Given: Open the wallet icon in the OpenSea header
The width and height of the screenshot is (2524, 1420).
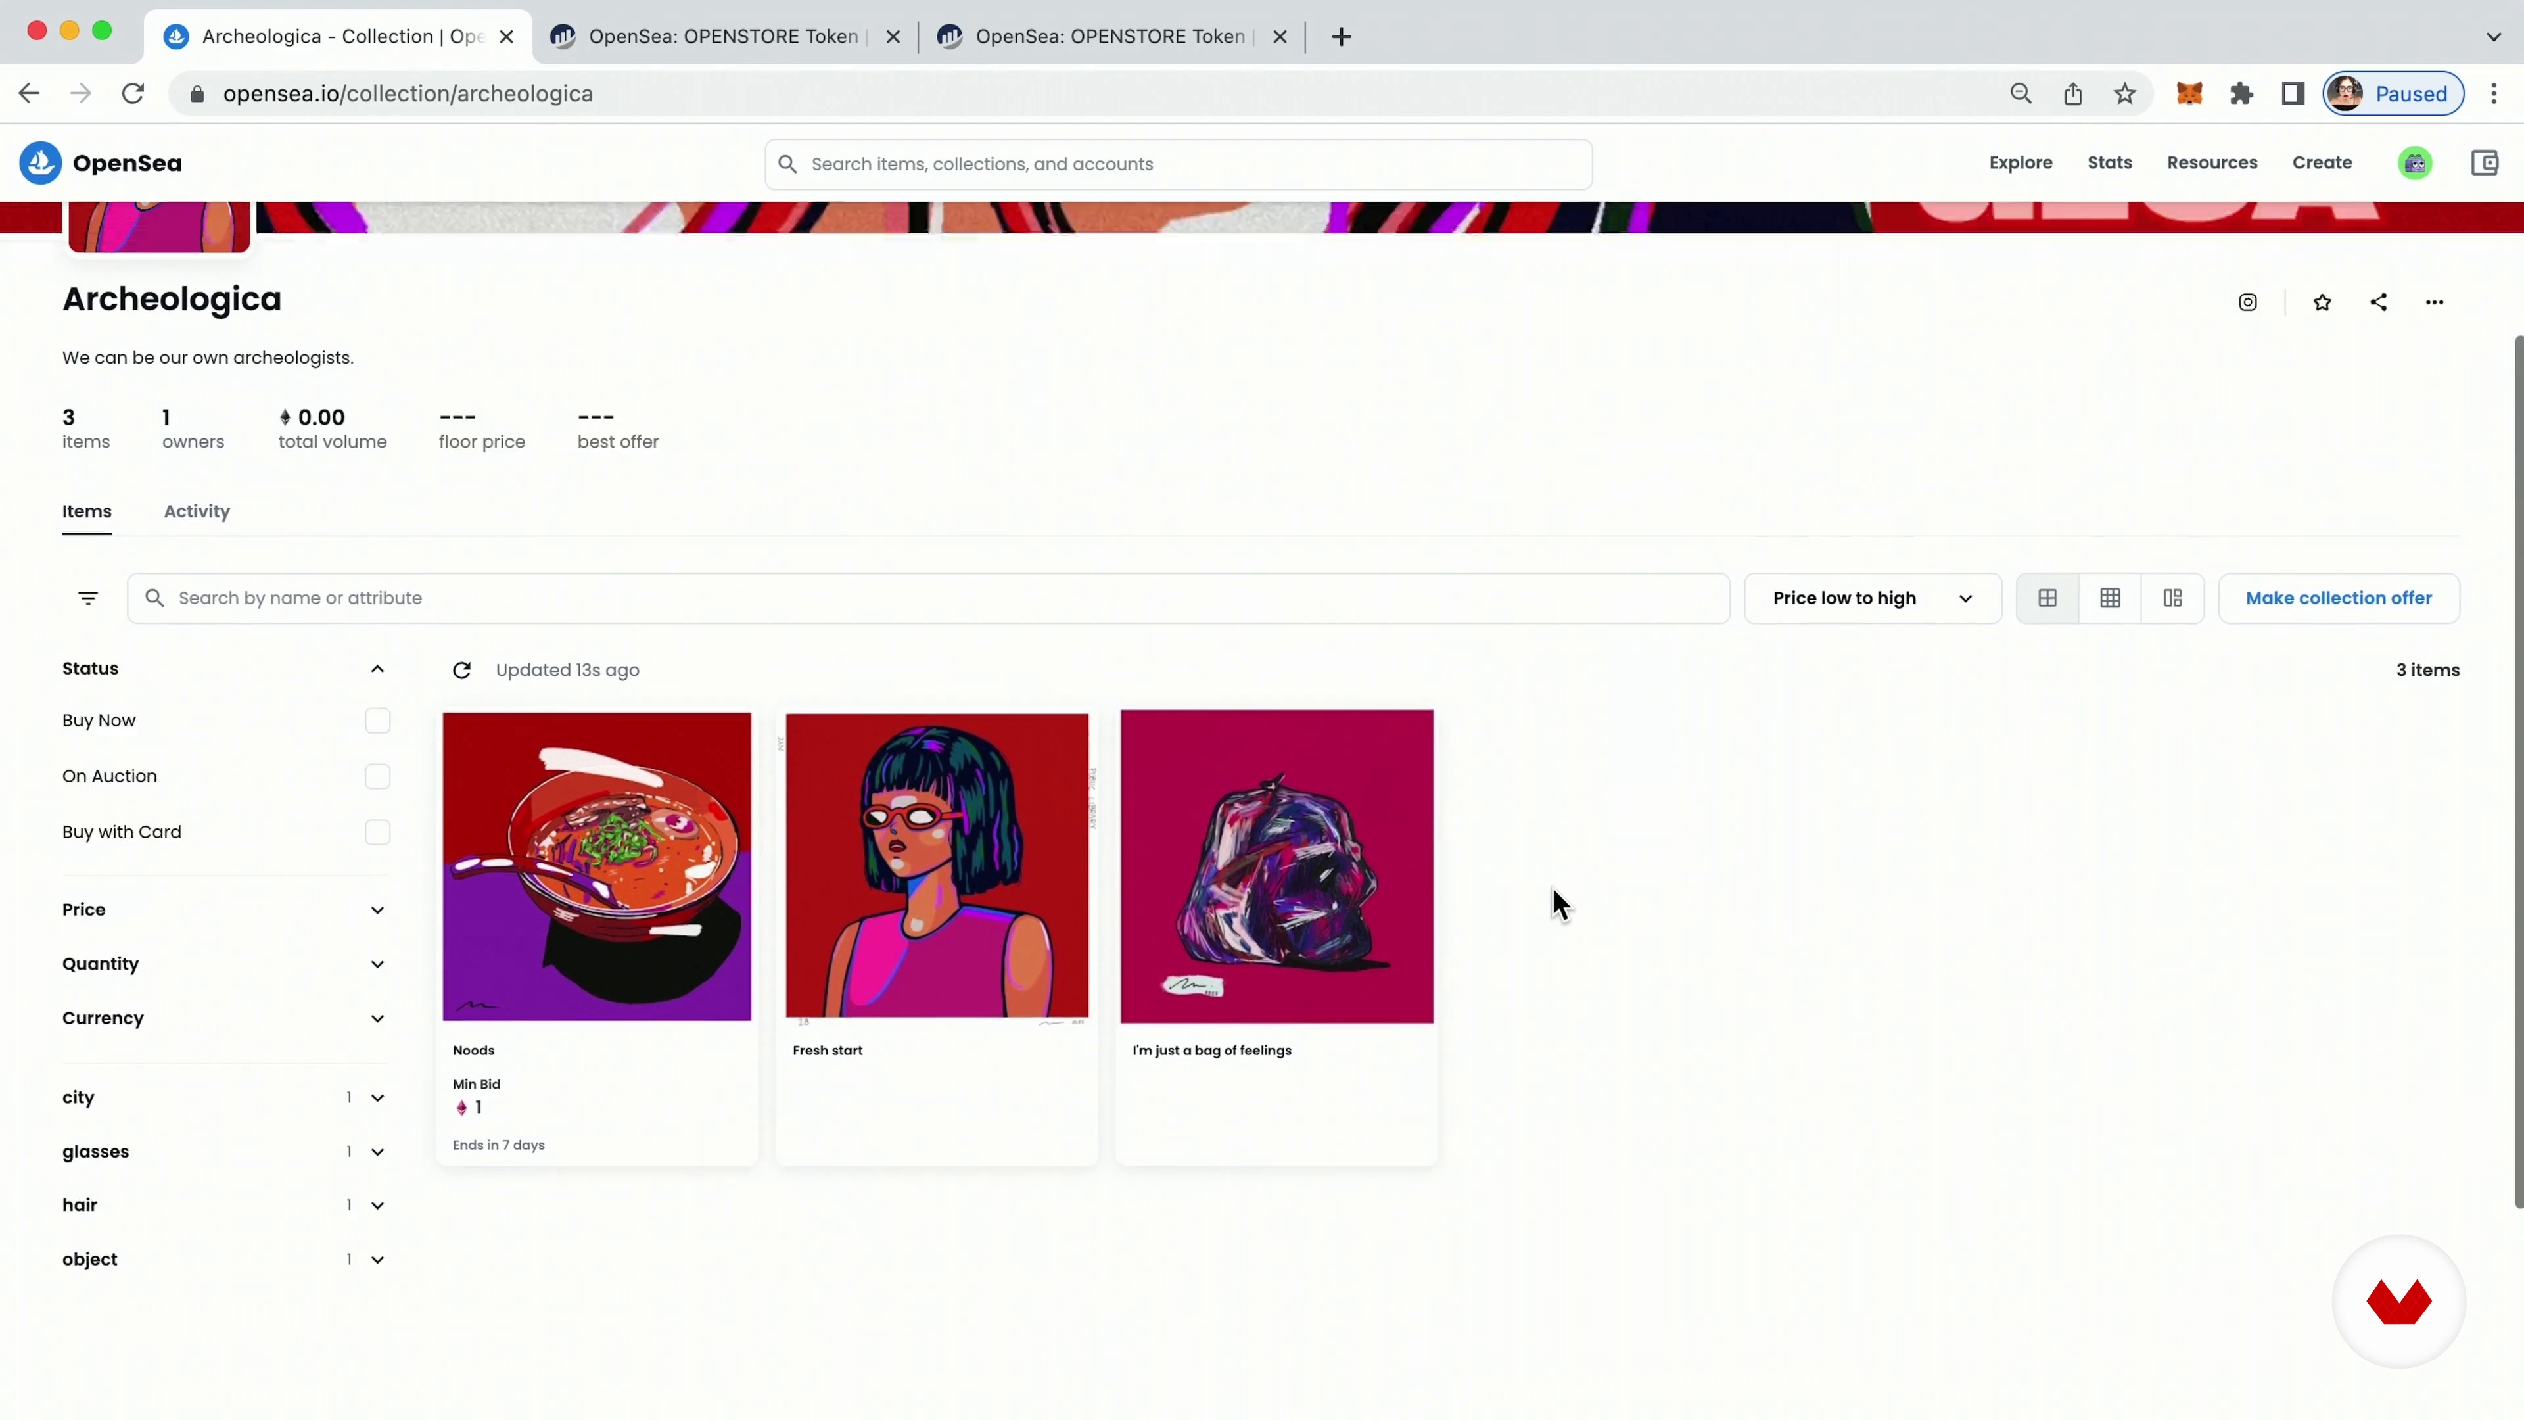Looking at the screenshot, I should 2485,162.
